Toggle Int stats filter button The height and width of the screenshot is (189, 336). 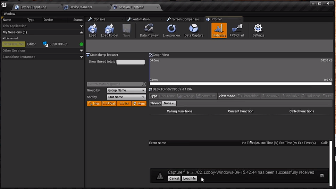[124, 103]
